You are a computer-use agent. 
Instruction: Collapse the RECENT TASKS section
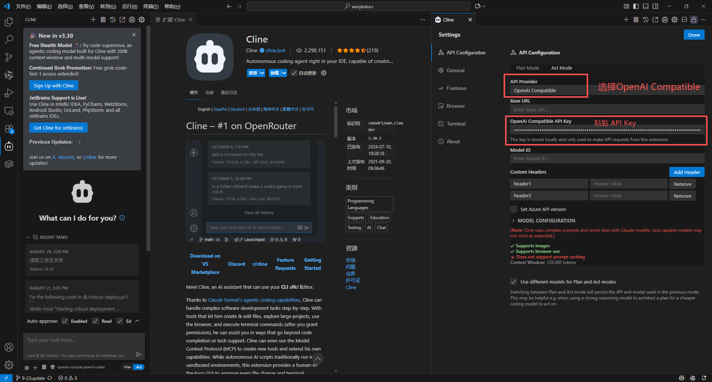coord(28,237)
